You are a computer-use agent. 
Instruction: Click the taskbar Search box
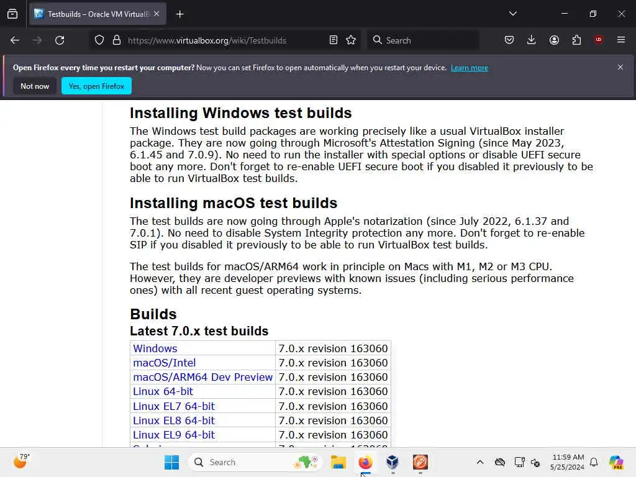(x=255, y=462)
